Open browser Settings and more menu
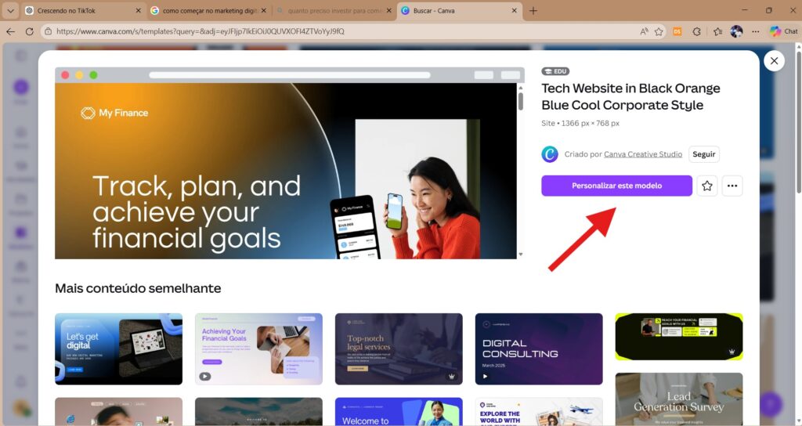 point(756,31)
